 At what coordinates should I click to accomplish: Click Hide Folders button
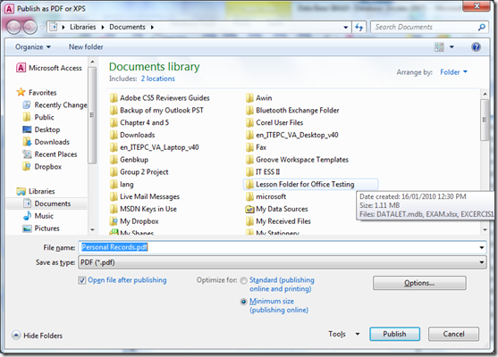point(38,336)
